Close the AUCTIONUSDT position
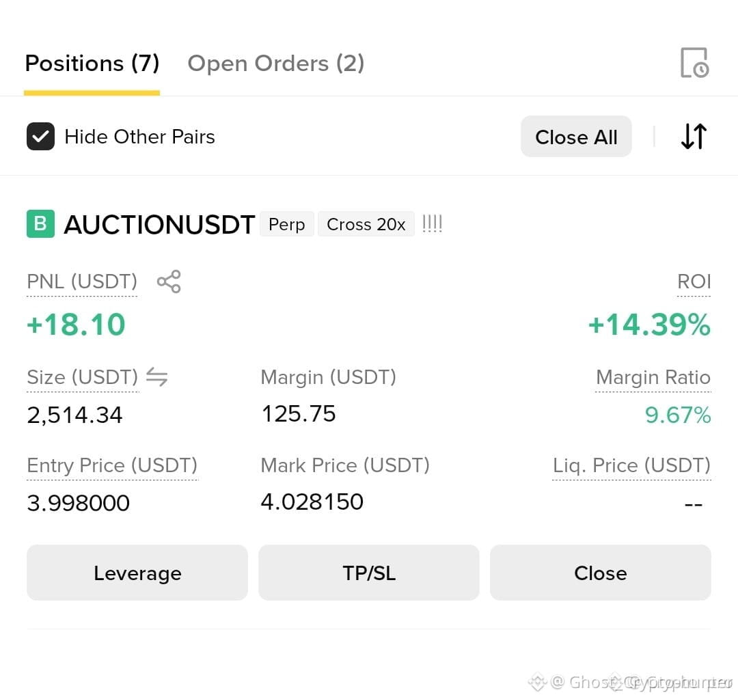 [x=600, y=573]
